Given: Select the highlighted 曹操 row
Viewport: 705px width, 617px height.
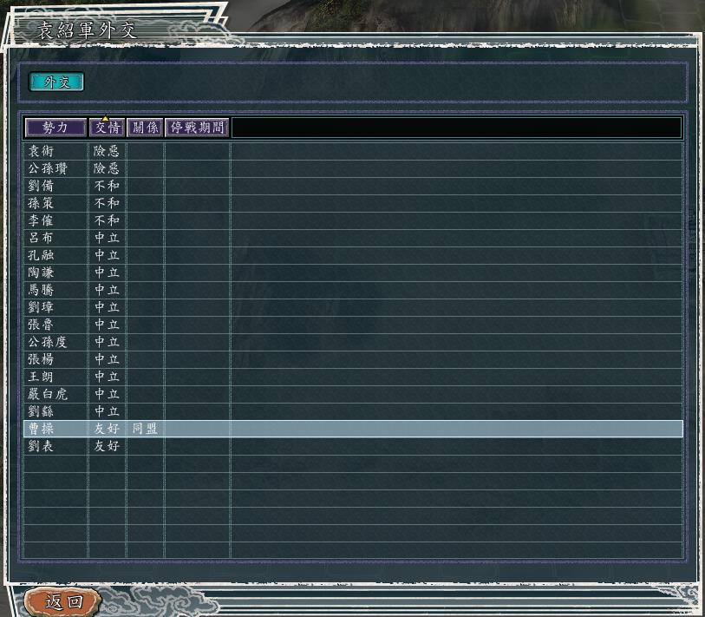Looking at the screenshot, I should click(353, 429).
